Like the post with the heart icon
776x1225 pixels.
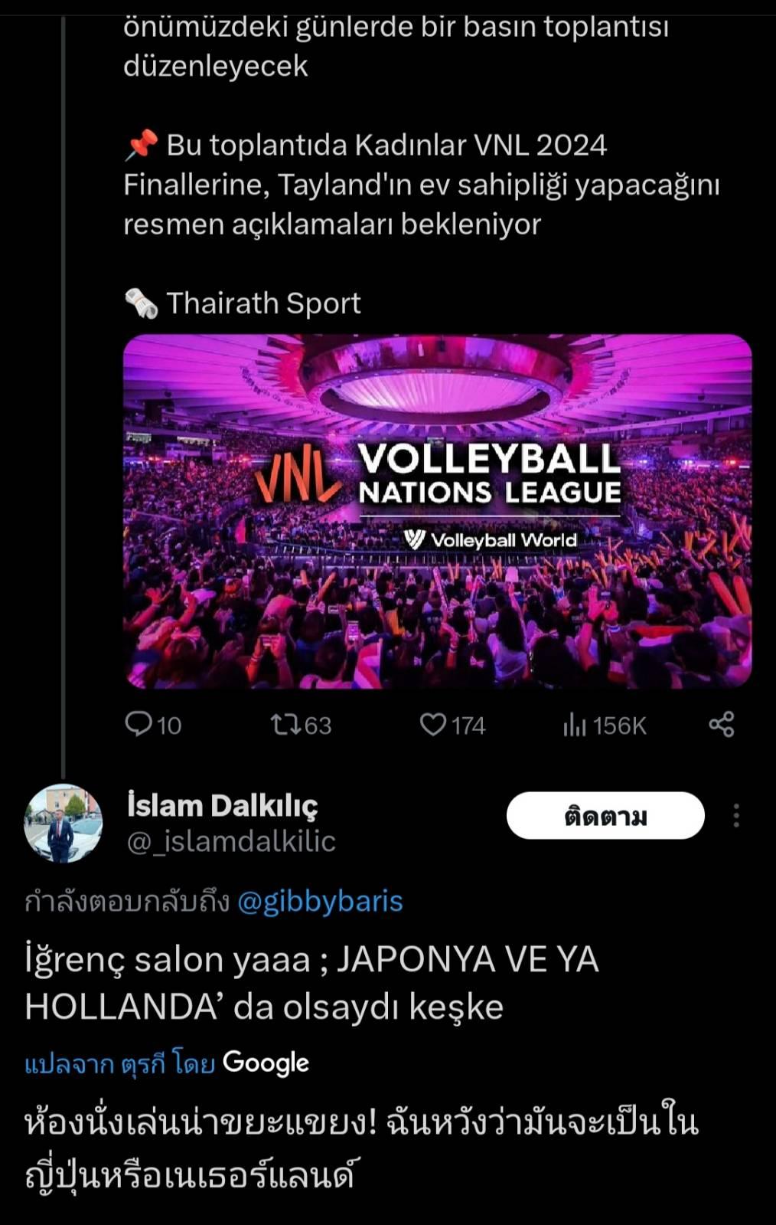pos(433,725)
